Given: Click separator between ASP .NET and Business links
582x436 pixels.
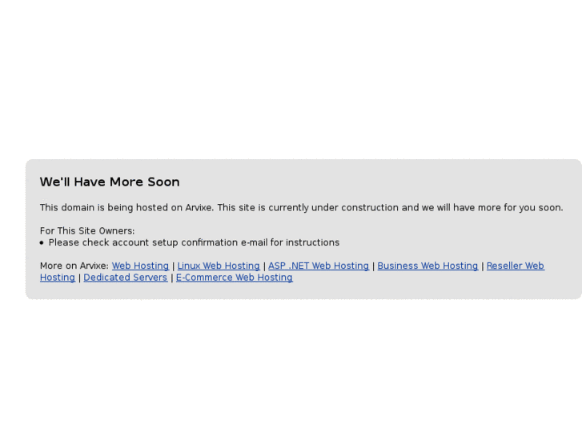Looking at the screenshot, I should (373, 266).
